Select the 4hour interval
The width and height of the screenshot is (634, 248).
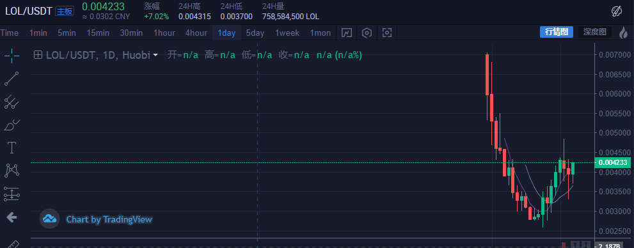click(x=196, y=33)
